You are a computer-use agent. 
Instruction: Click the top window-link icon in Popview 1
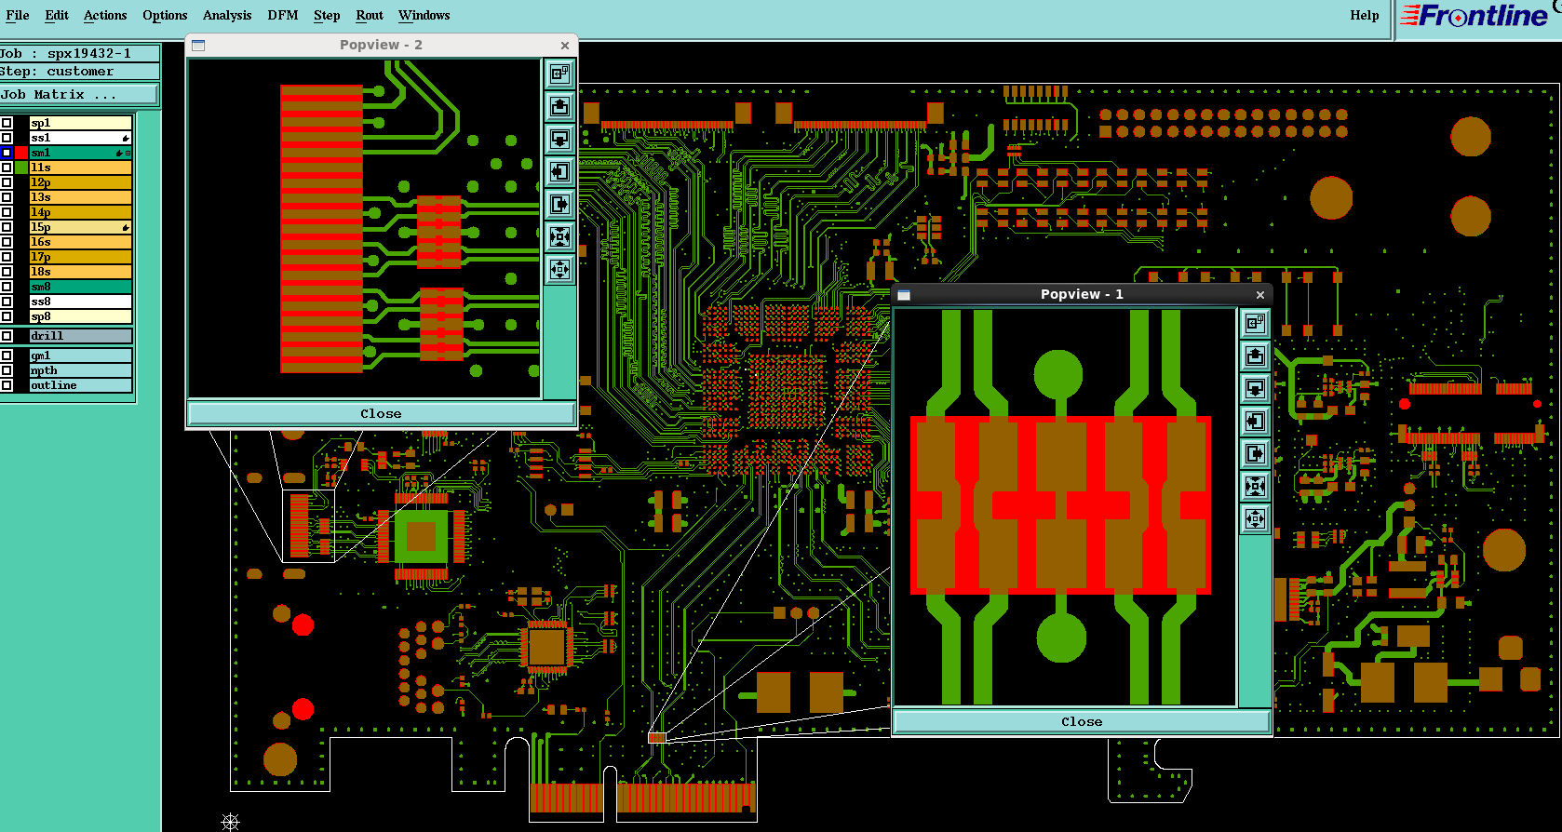(x=1255, y=323)
